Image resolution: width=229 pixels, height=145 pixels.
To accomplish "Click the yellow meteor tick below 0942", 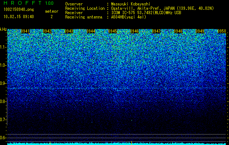I will pos(50,143).
